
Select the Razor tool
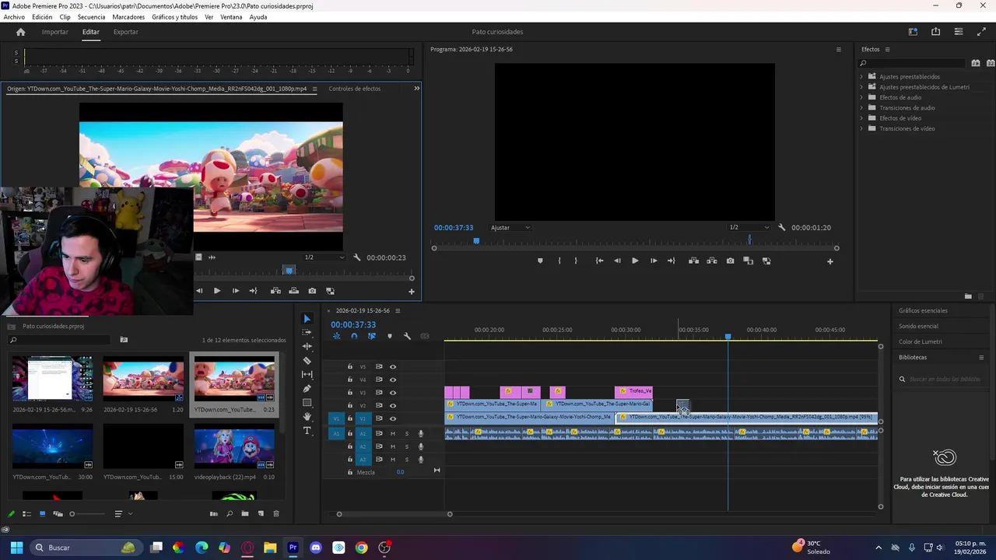tap(307, 360)
